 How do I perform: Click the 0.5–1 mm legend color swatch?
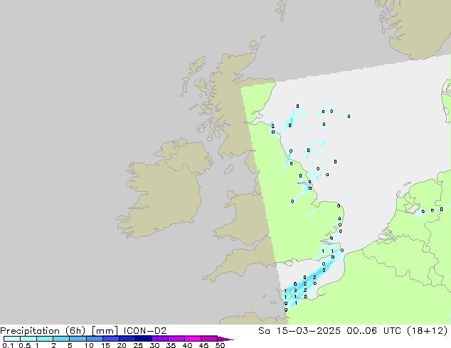point(28,339)
